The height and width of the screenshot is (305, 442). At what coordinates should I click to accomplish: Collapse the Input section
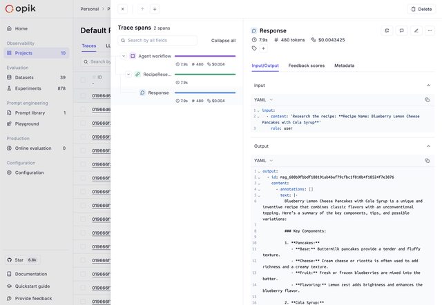coord(427,86)
